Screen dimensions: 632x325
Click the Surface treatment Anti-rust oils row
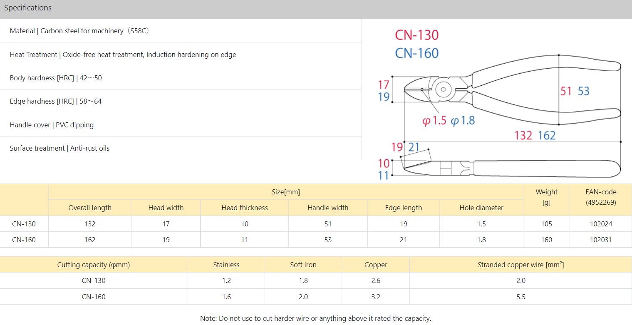click(x=59, y=148)
